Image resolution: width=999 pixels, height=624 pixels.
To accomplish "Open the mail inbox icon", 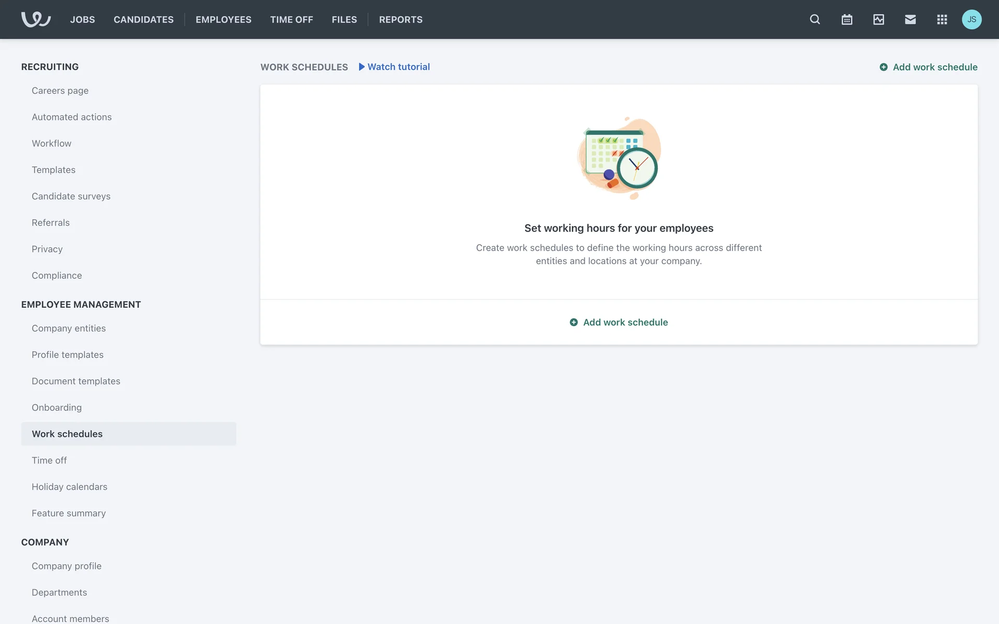I will click(910, 19).
